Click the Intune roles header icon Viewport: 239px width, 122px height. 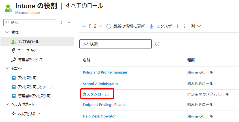point(8,8)
